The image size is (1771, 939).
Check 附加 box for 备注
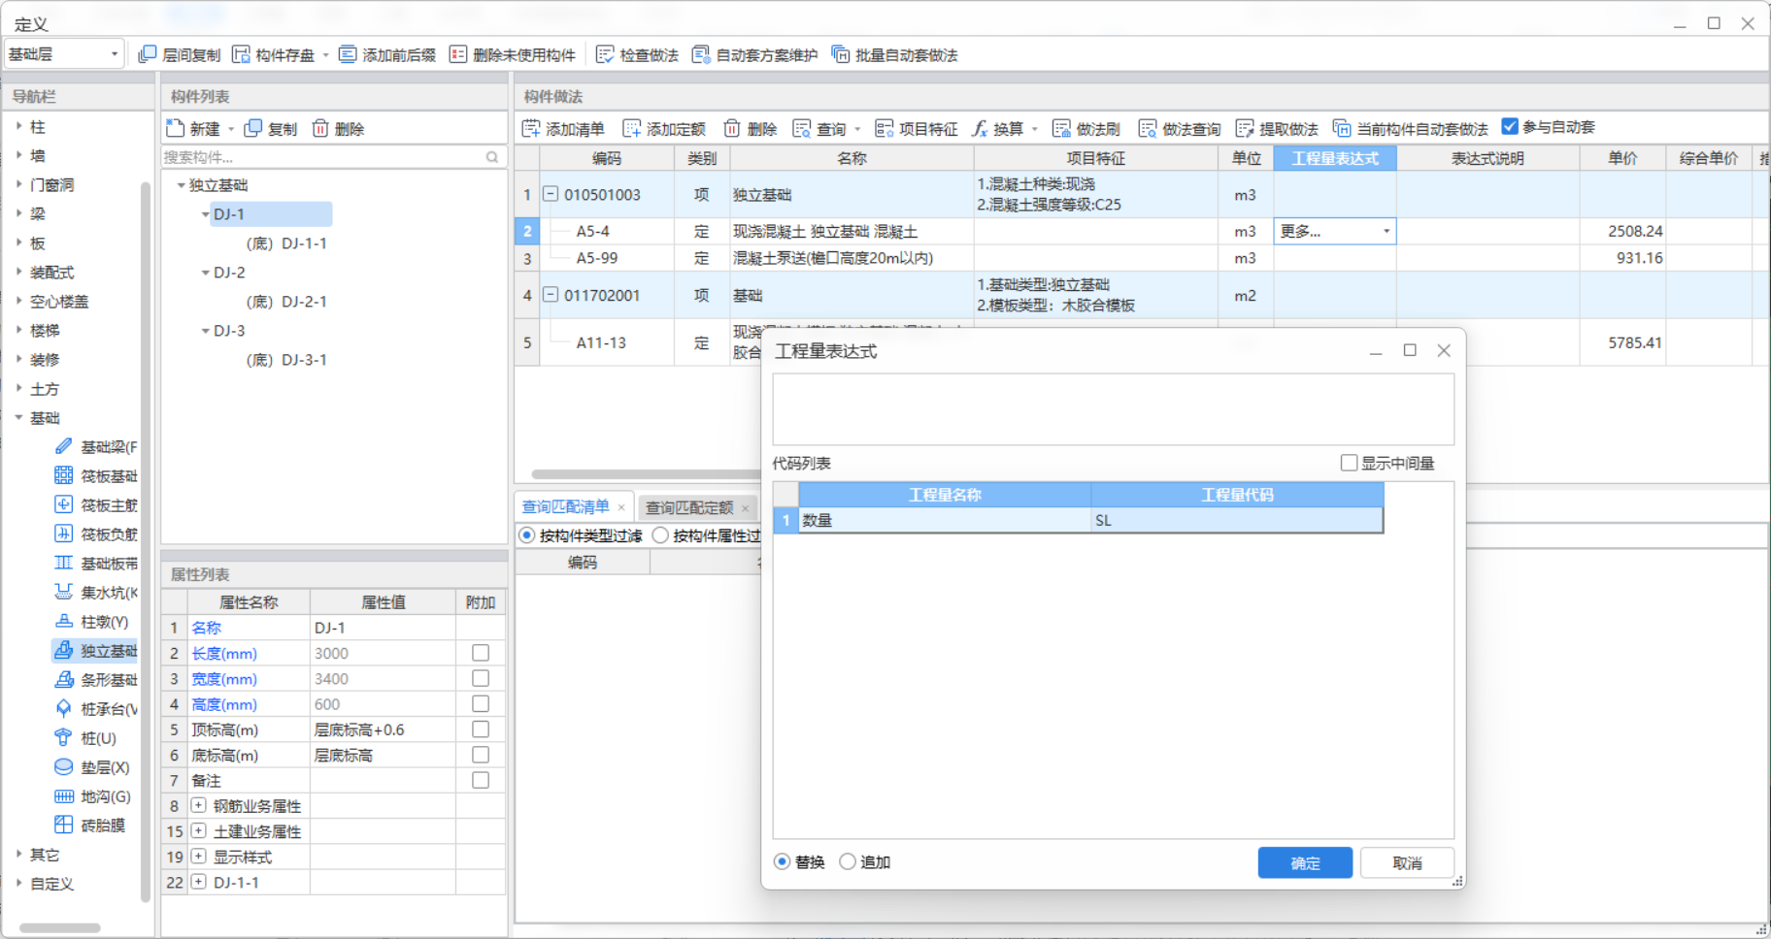481,780
